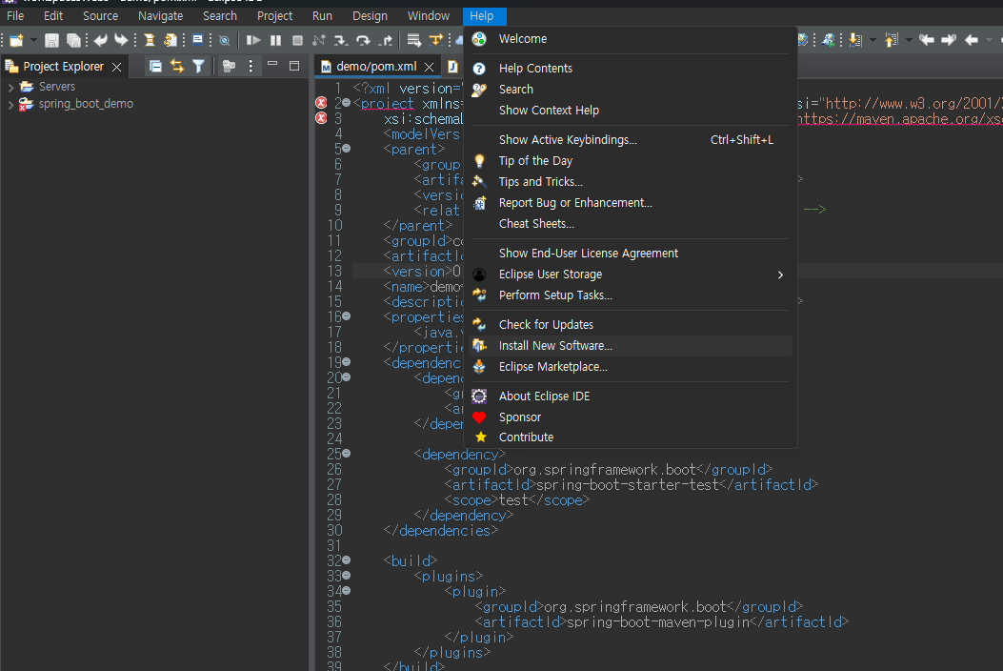Click the Suspend debug button

pos(275,40)
